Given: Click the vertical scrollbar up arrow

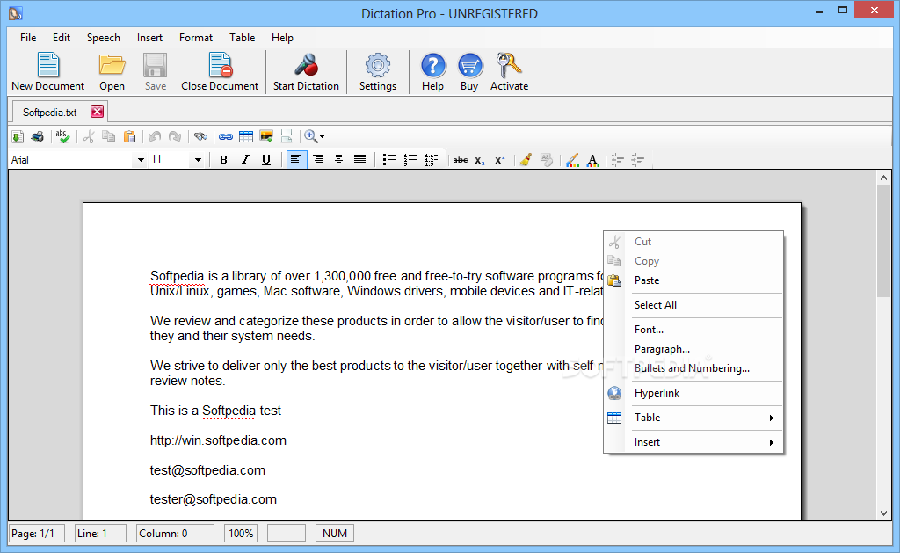Looking at the screenshot, I should [883, 178].
